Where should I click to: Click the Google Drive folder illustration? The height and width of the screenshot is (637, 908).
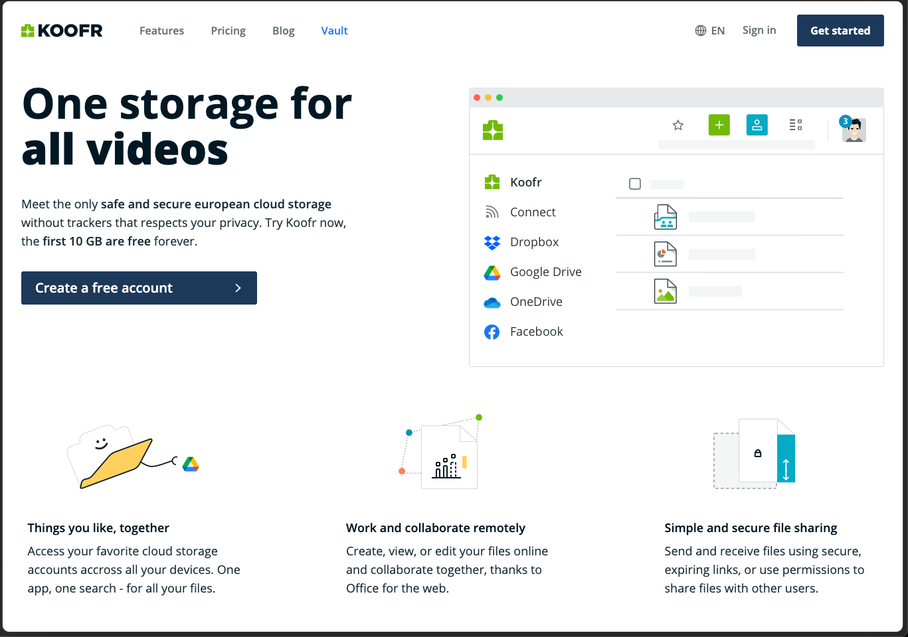133,457
